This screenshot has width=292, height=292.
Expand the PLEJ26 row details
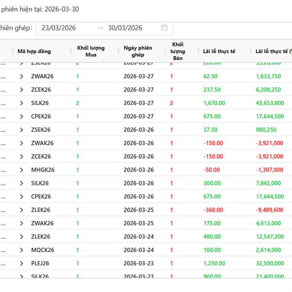click(21, 263)
